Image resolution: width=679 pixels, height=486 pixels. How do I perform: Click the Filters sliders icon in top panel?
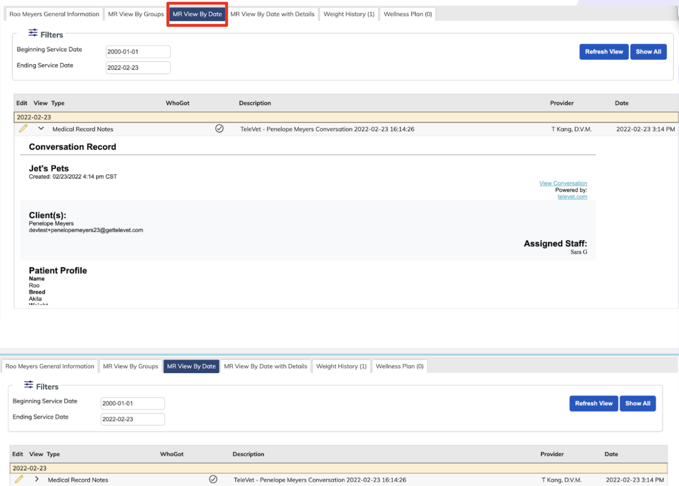33,33
